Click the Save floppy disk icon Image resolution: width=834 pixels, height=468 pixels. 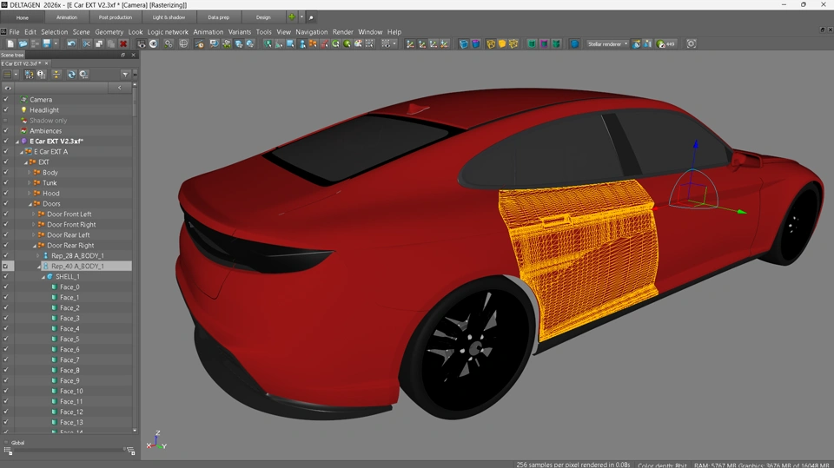pyautogui.click(x=47, y=44)
